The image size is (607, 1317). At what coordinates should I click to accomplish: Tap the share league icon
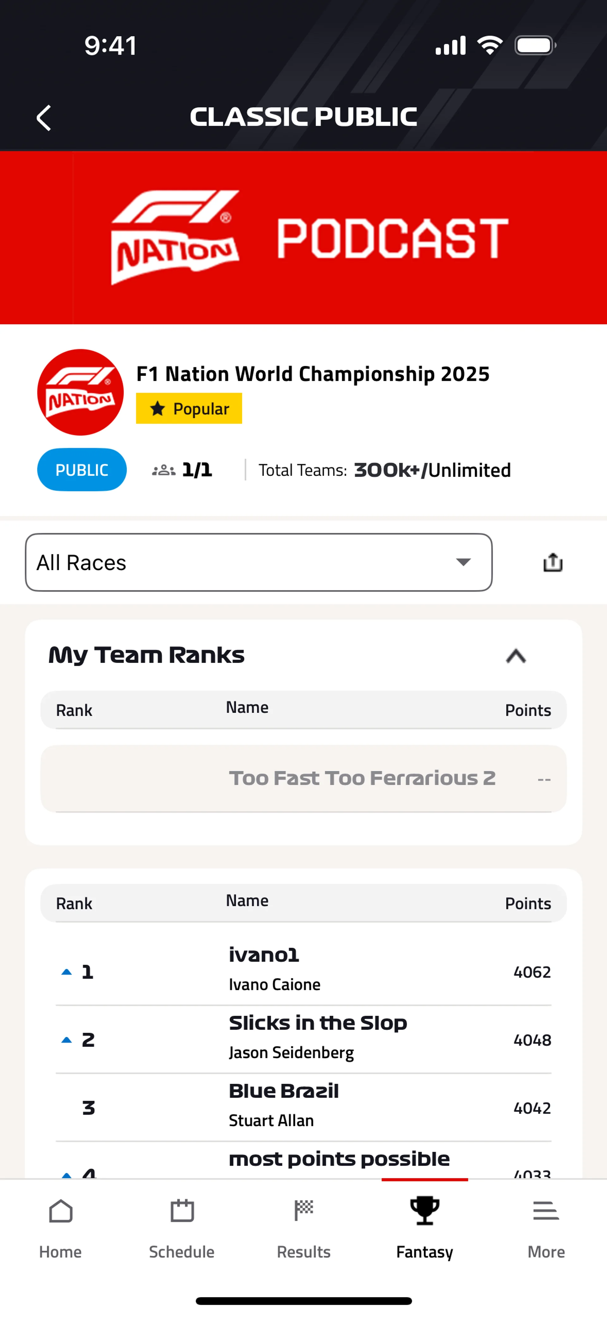pos(552,563)
